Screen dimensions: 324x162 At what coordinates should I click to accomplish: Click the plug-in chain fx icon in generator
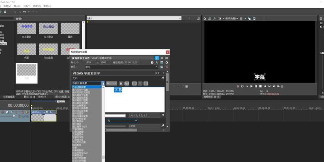157,62
